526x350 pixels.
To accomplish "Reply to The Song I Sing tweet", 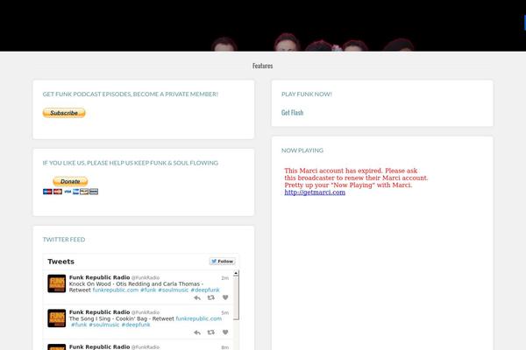I will [x=197, y=332].
